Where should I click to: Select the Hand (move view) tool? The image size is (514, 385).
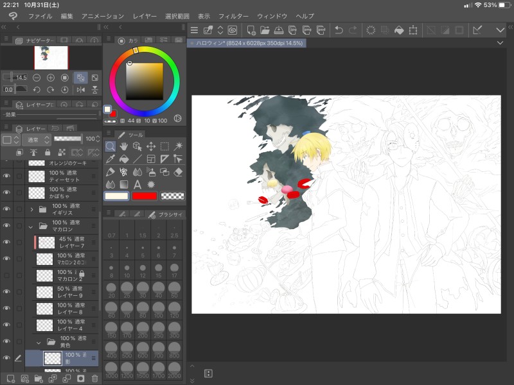tap(123, 146)
